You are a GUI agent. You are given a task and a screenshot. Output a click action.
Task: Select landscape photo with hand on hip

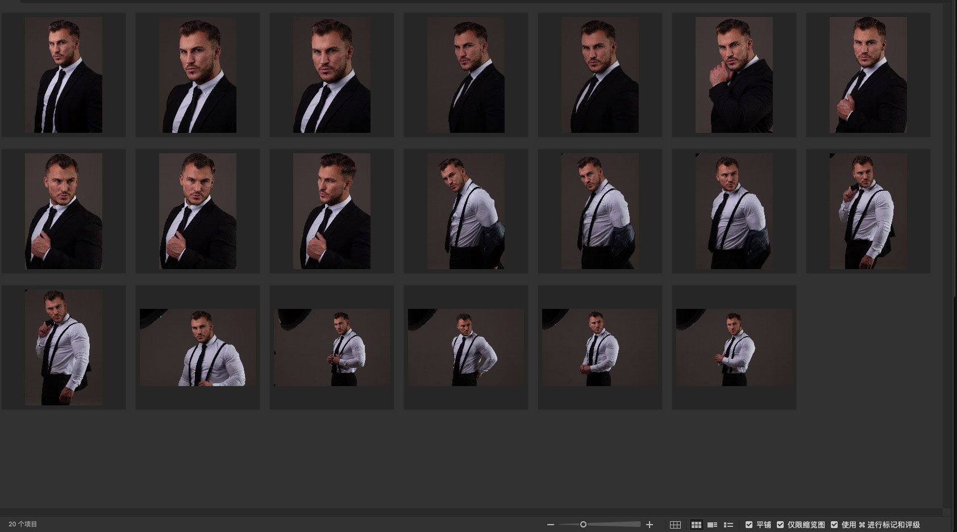pyautogui.click(x=465, y=347)
